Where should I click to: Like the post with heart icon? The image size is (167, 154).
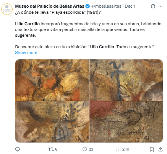[85, 149]
